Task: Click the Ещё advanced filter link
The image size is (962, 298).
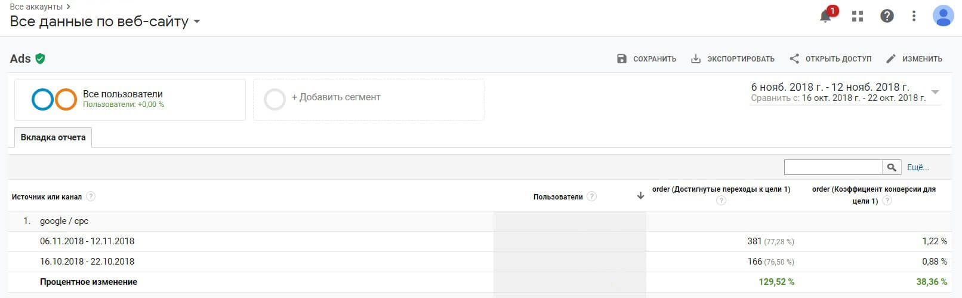Action: coord(918,167)
